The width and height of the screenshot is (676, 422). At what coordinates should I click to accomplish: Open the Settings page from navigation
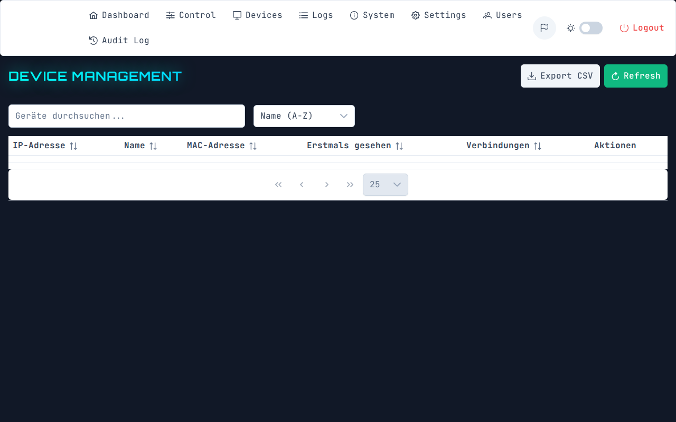(x=438, y=15)
